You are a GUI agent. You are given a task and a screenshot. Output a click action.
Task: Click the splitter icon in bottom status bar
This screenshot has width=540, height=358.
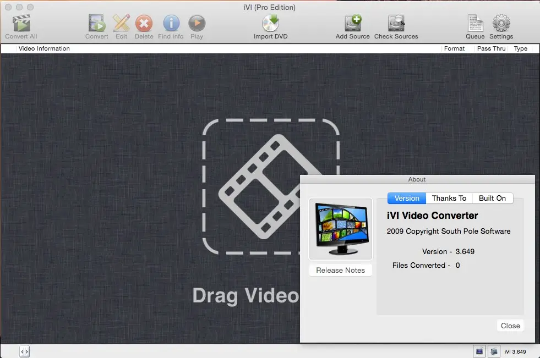coord(24,351)
